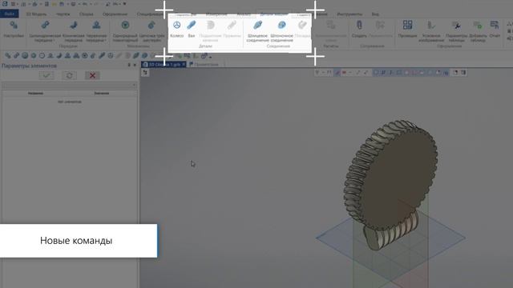Switch to the Чертёж ribbon tab

click(x=63, y=14)
